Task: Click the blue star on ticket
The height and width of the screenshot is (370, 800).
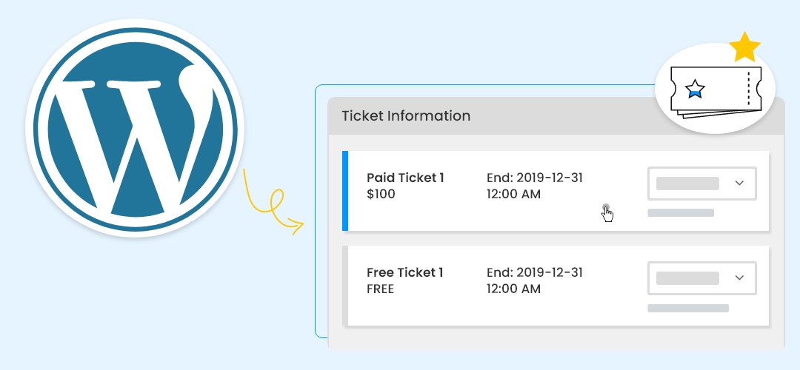Action: click(695, 90)
